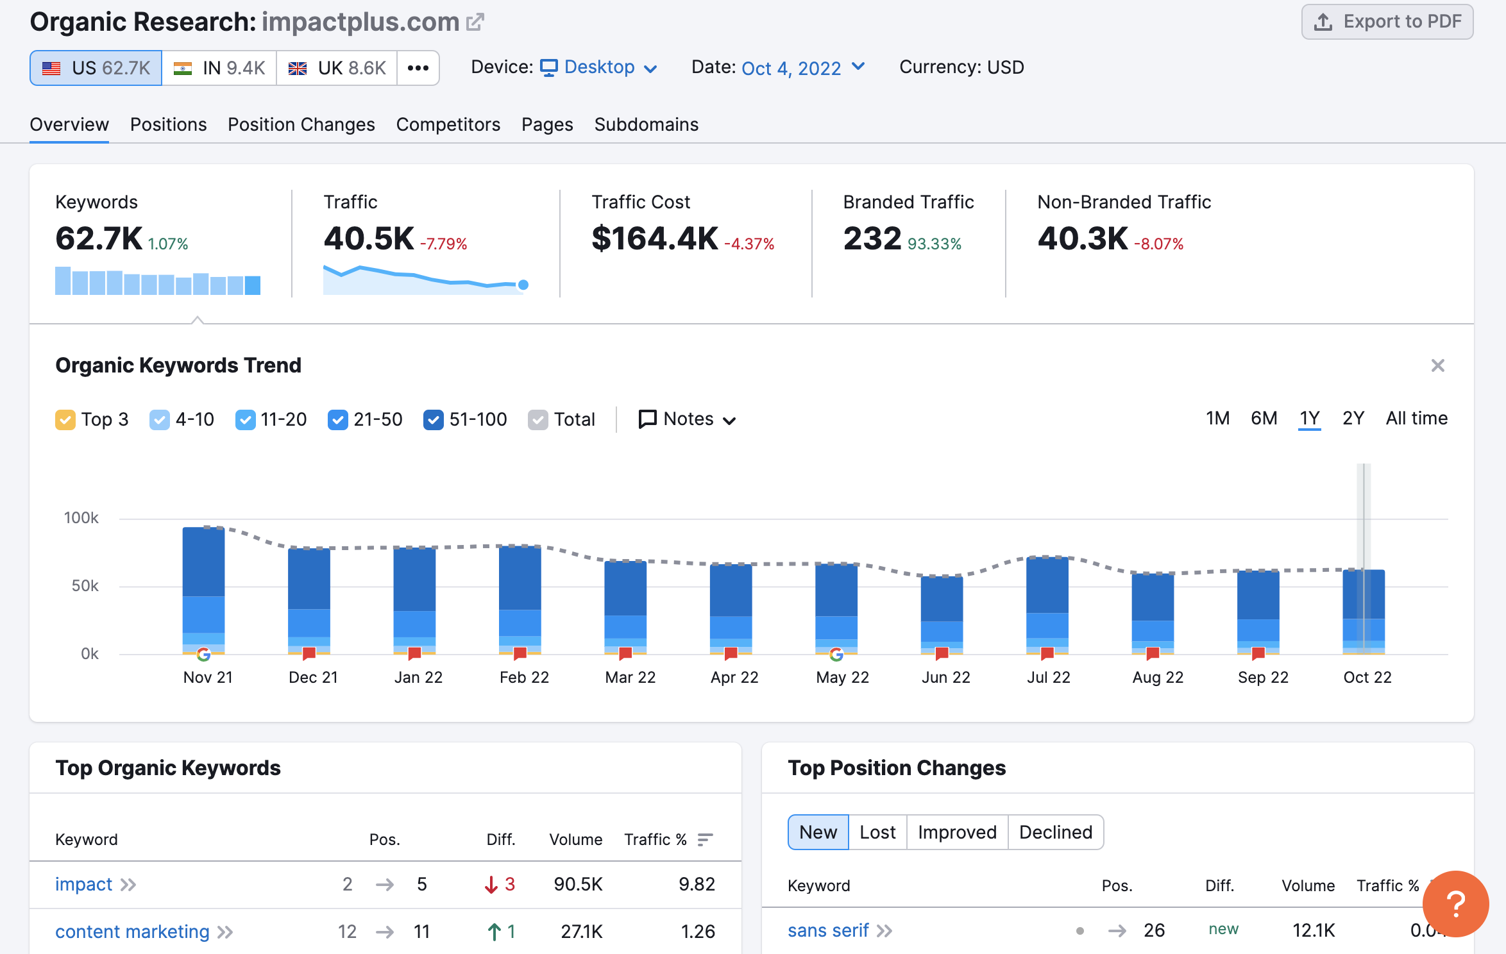Click the red note flag at Jan 22
1506x954 pixels.
[x=414, y=653]
